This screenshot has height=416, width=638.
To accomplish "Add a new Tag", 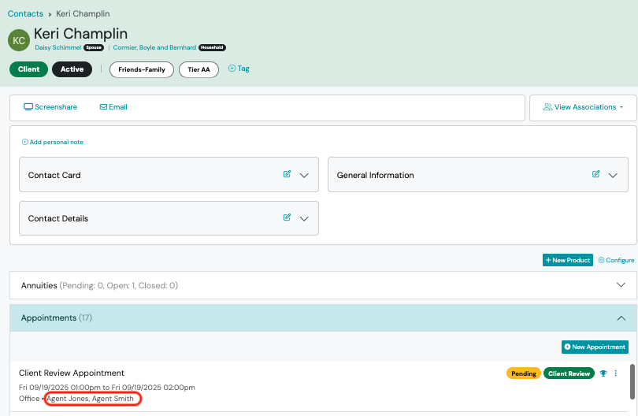I will coord(239,69).
